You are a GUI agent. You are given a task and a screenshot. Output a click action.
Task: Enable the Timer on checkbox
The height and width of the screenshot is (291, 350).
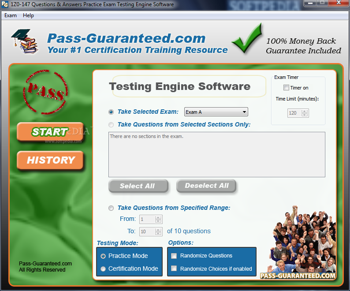pyautogui.click(x=286, y=88)
